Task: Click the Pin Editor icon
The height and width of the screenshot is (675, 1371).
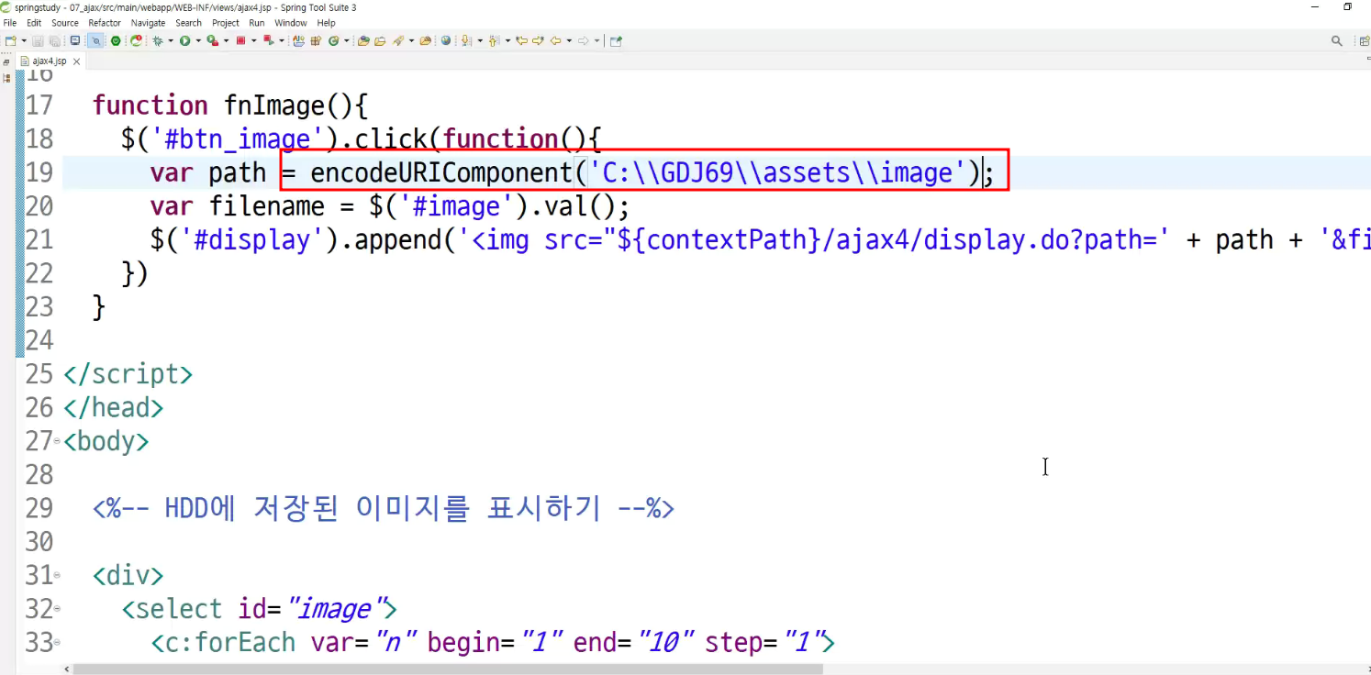Action: tap(616, 40)
